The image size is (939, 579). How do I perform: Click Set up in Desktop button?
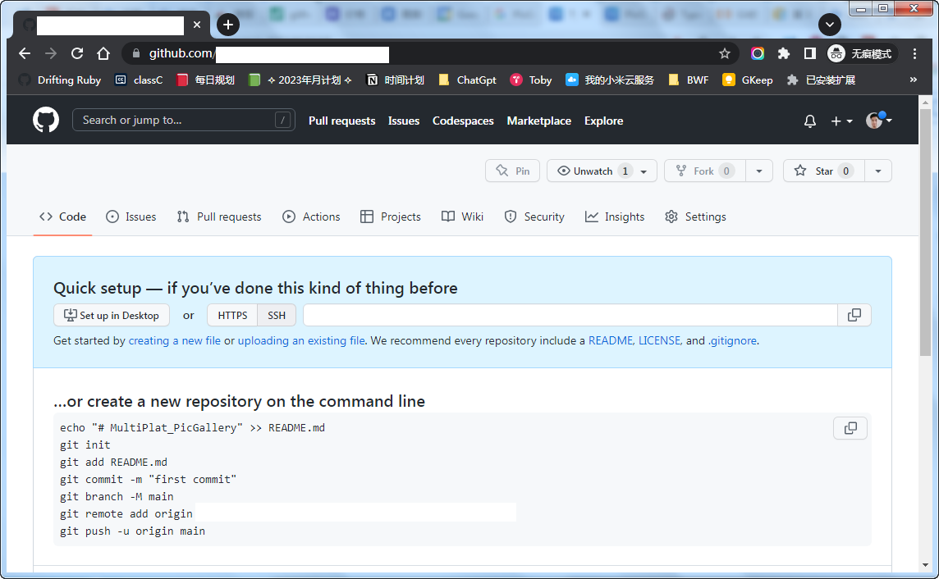(x=112, y=315)
